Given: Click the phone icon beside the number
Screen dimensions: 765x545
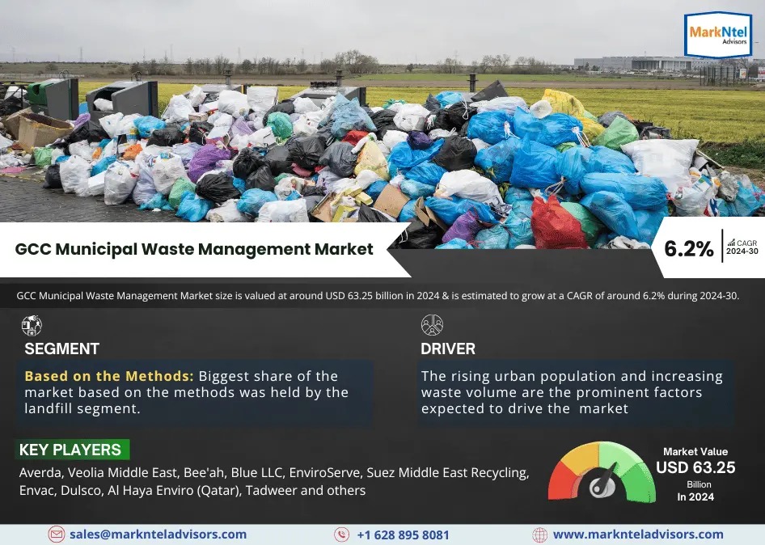Looking at the screenshot, I should [x=342, y=534].
